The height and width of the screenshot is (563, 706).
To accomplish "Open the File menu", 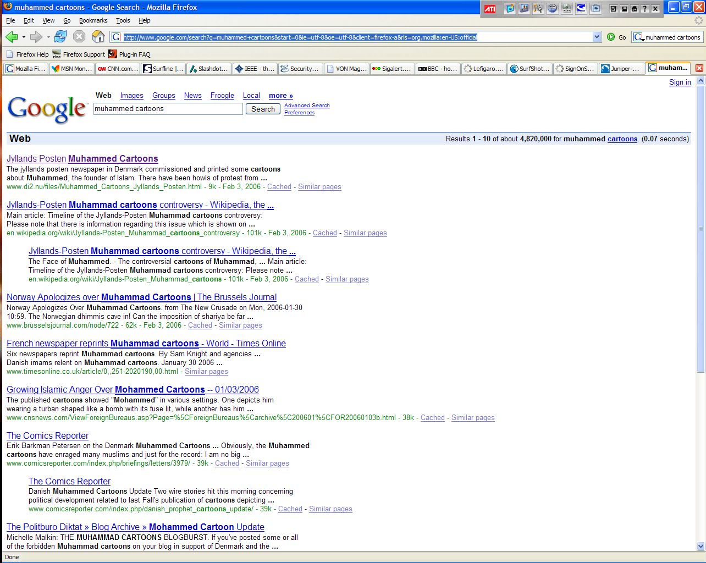I will pos(10,20).
